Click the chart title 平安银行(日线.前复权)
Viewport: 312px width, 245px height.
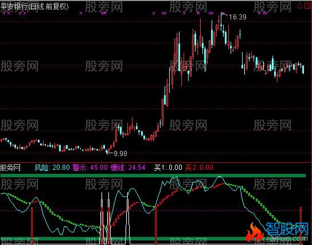tap(34, 6)
